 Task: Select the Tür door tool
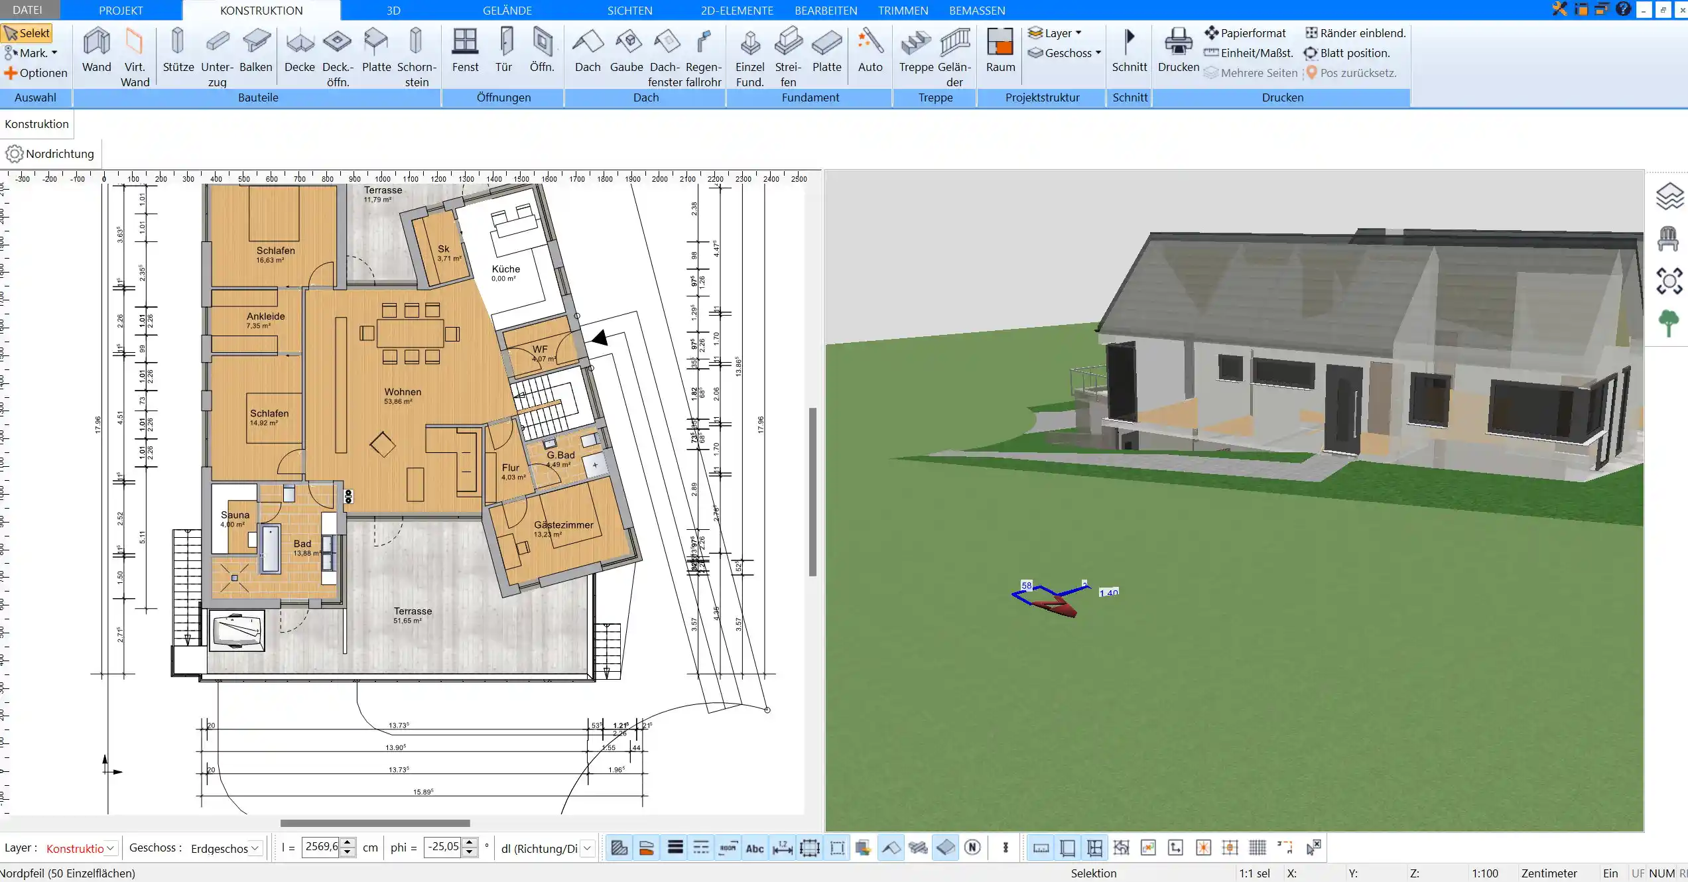coord(504,50)
